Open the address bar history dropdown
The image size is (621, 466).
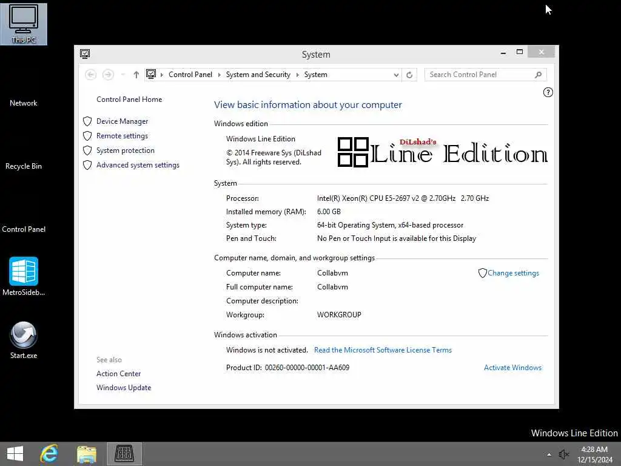396,75
